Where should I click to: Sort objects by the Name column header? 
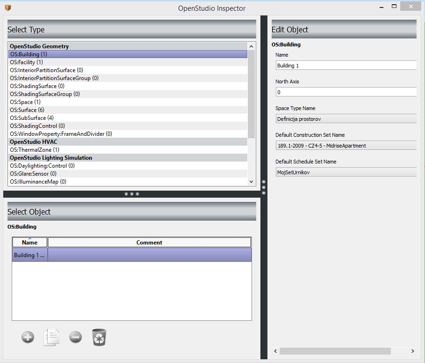click(x=30, y=243)
